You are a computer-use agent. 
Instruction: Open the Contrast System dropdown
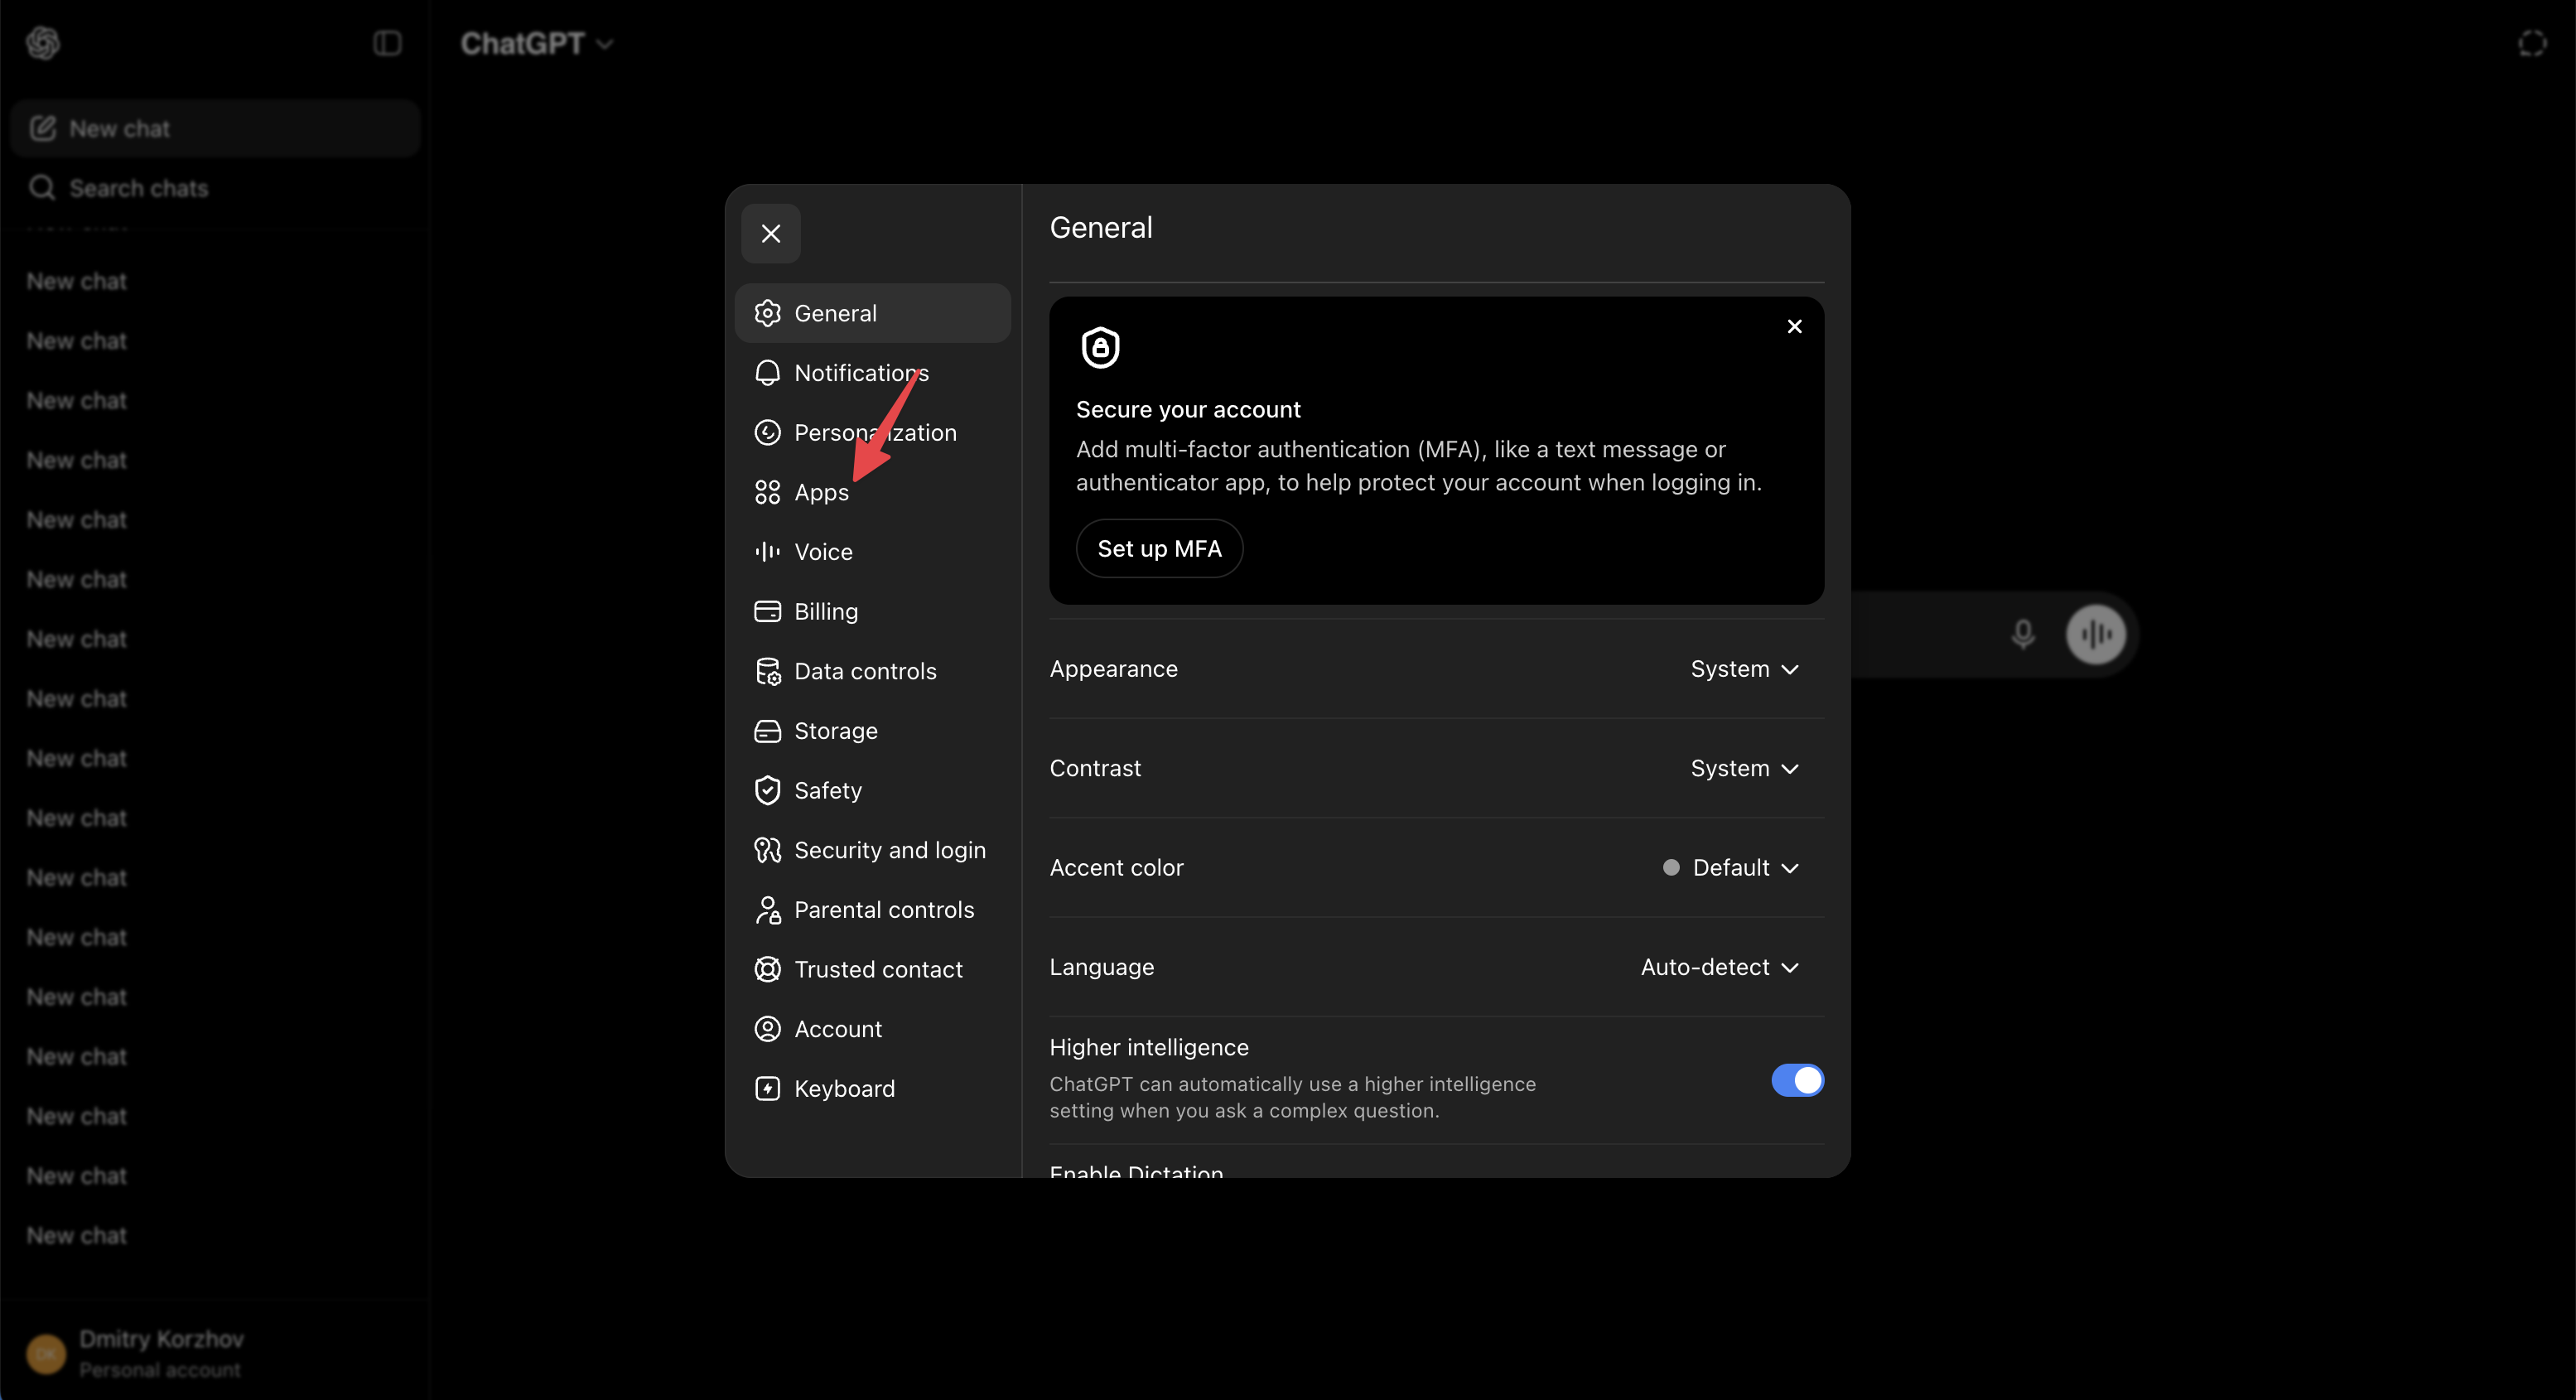(1744, 768)
